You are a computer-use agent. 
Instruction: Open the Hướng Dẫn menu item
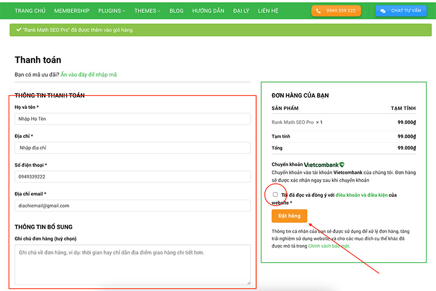point(209,10)
